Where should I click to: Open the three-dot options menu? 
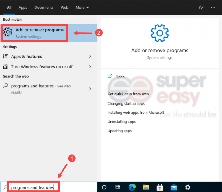tap(213, 7)
